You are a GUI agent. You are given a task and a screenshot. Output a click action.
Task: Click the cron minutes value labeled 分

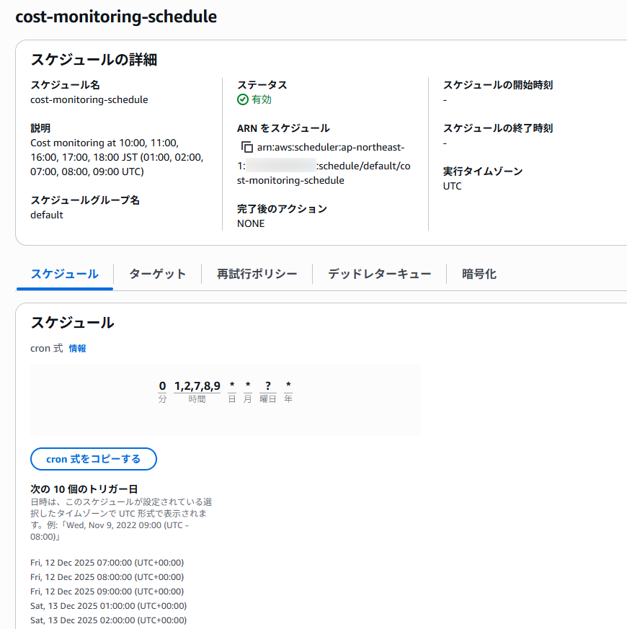(162, 386)
